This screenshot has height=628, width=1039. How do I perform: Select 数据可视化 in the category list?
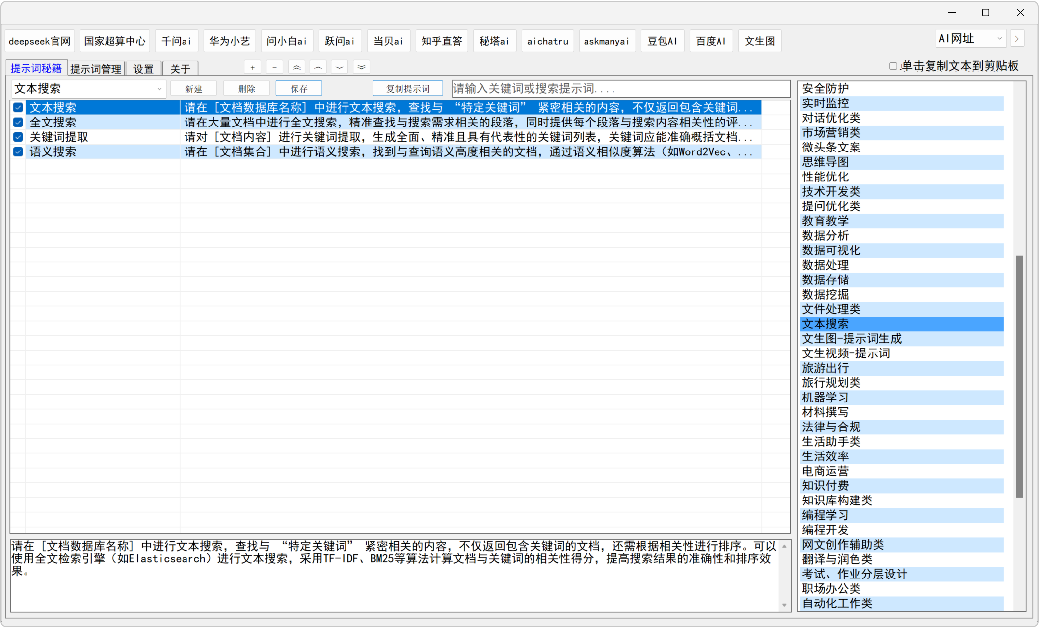pyautogui.click(x=902, y=251)
